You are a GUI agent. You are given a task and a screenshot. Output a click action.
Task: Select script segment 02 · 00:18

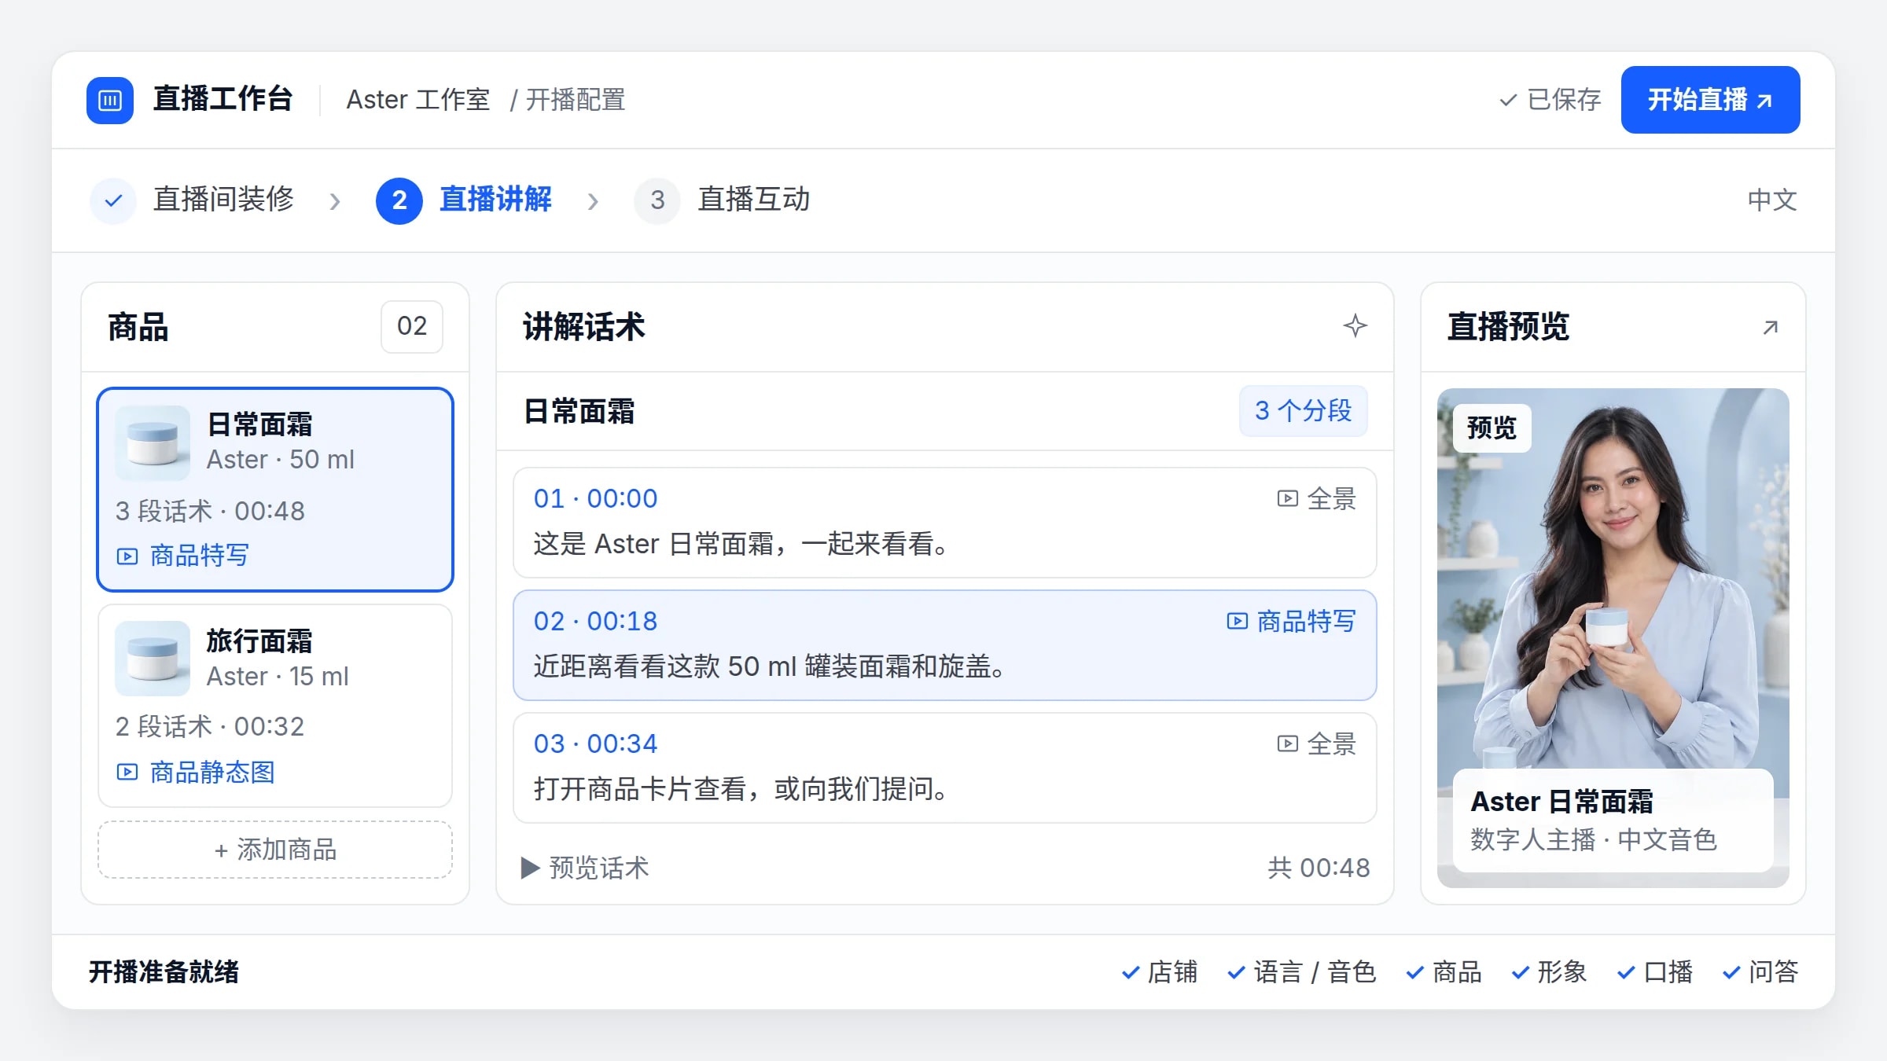944,645
